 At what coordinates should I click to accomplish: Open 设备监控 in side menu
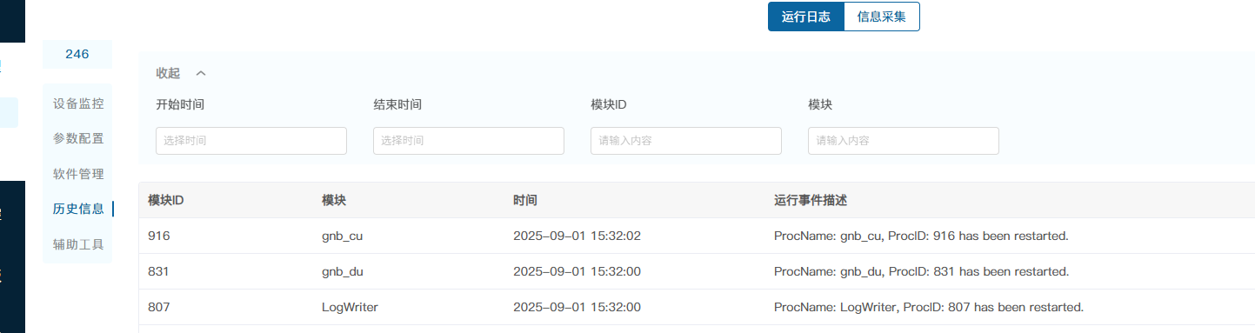click(x=78, y=103)
